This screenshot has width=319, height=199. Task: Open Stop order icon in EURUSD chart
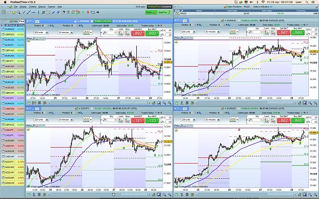128,33
